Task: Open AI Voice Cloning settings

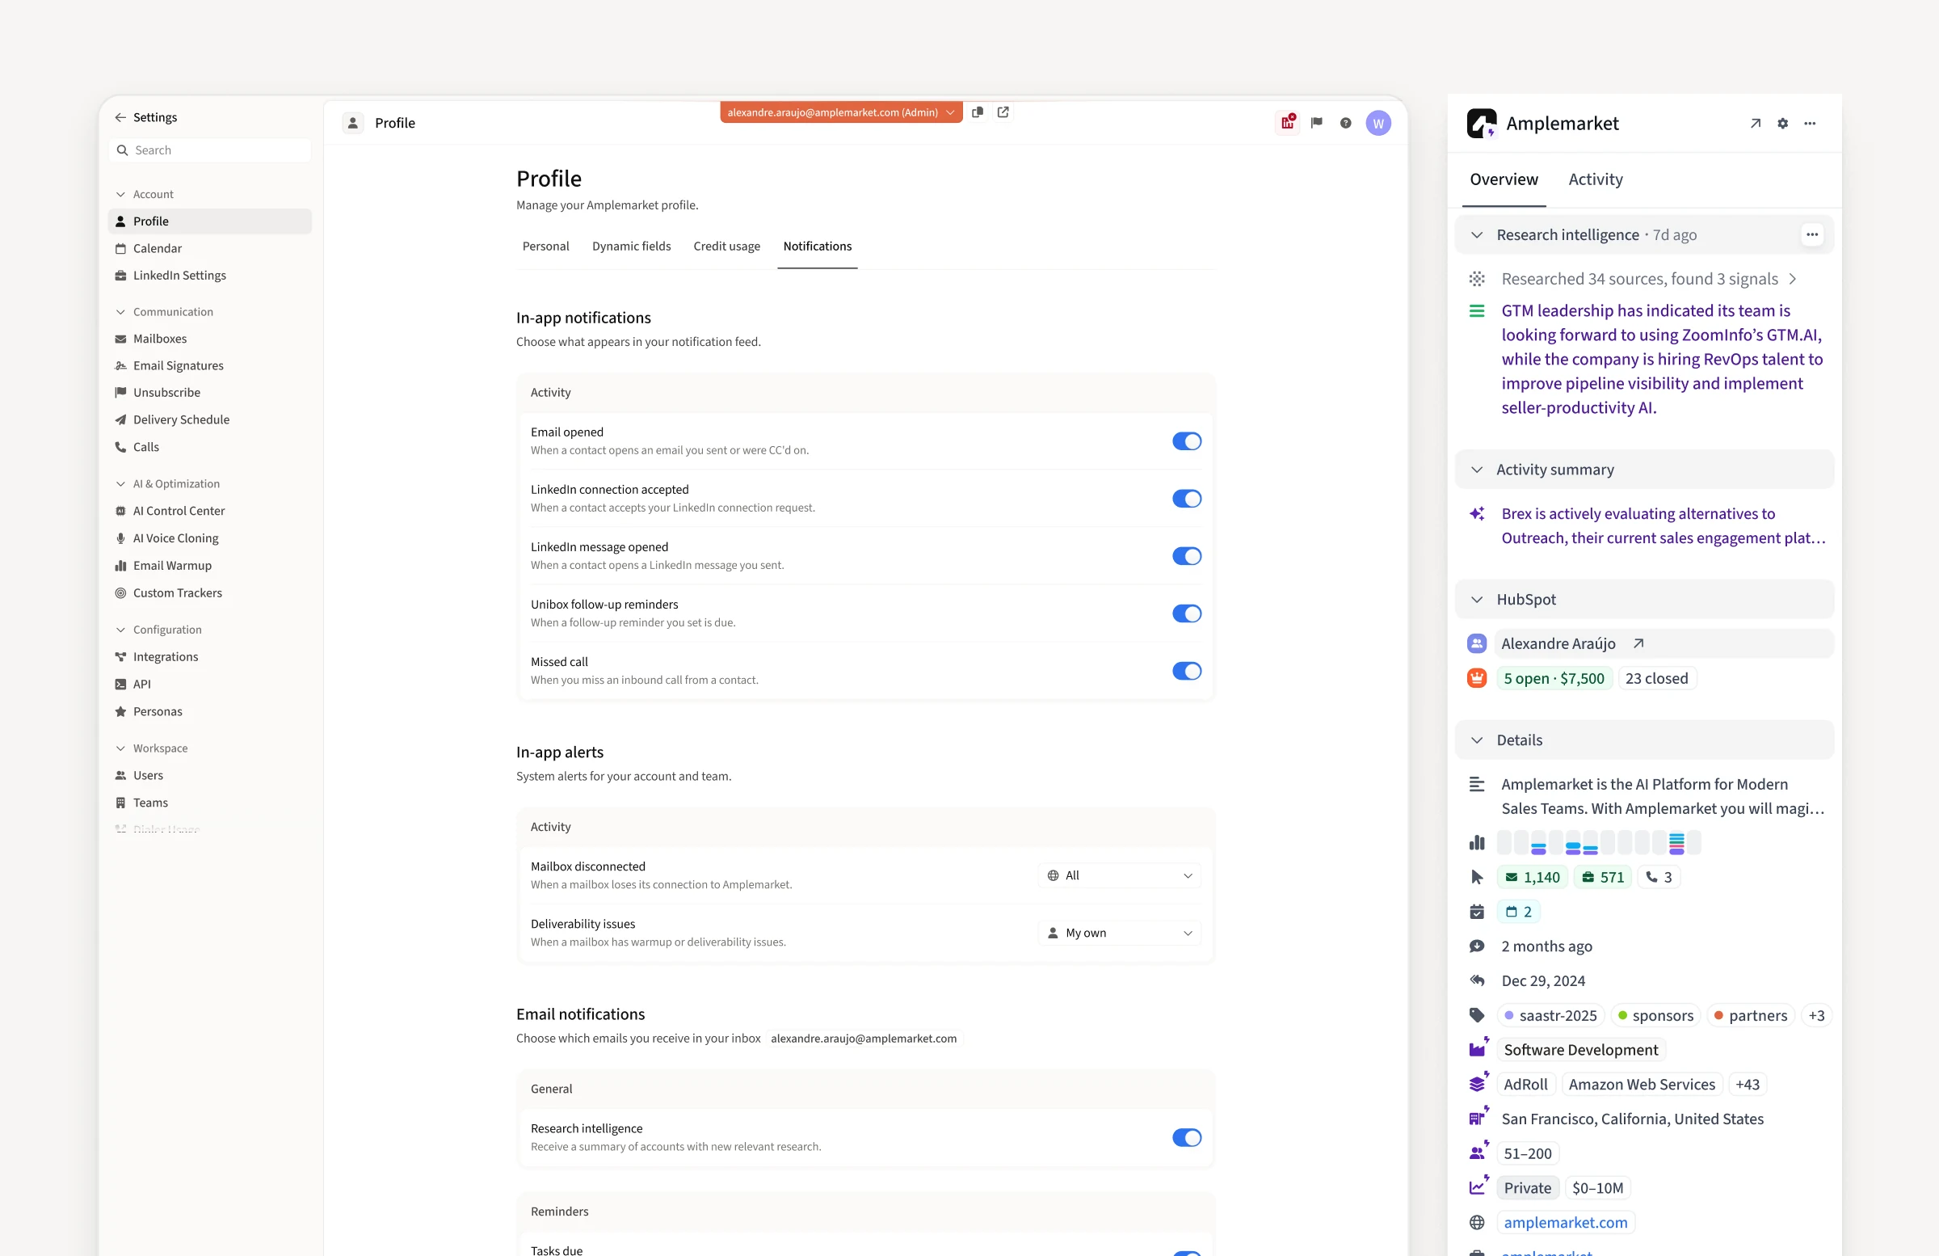Action: [x=209, y=539]
